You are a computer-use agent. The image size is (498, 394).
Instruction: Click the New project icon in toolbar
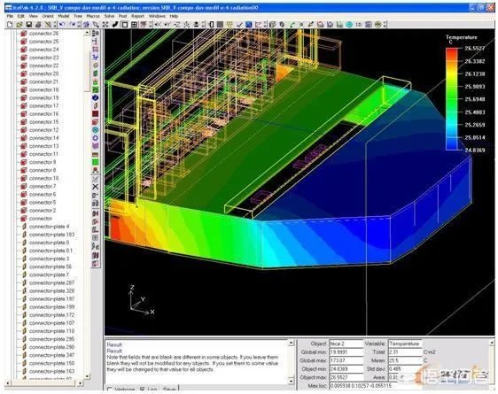[10, 25]
